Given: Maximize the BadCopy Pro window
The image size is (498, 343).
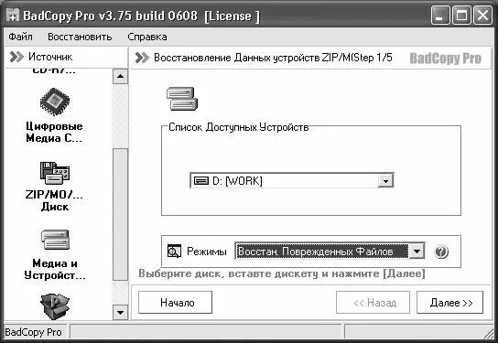Looking at the screenshot, I should click(x=461, y=16).
